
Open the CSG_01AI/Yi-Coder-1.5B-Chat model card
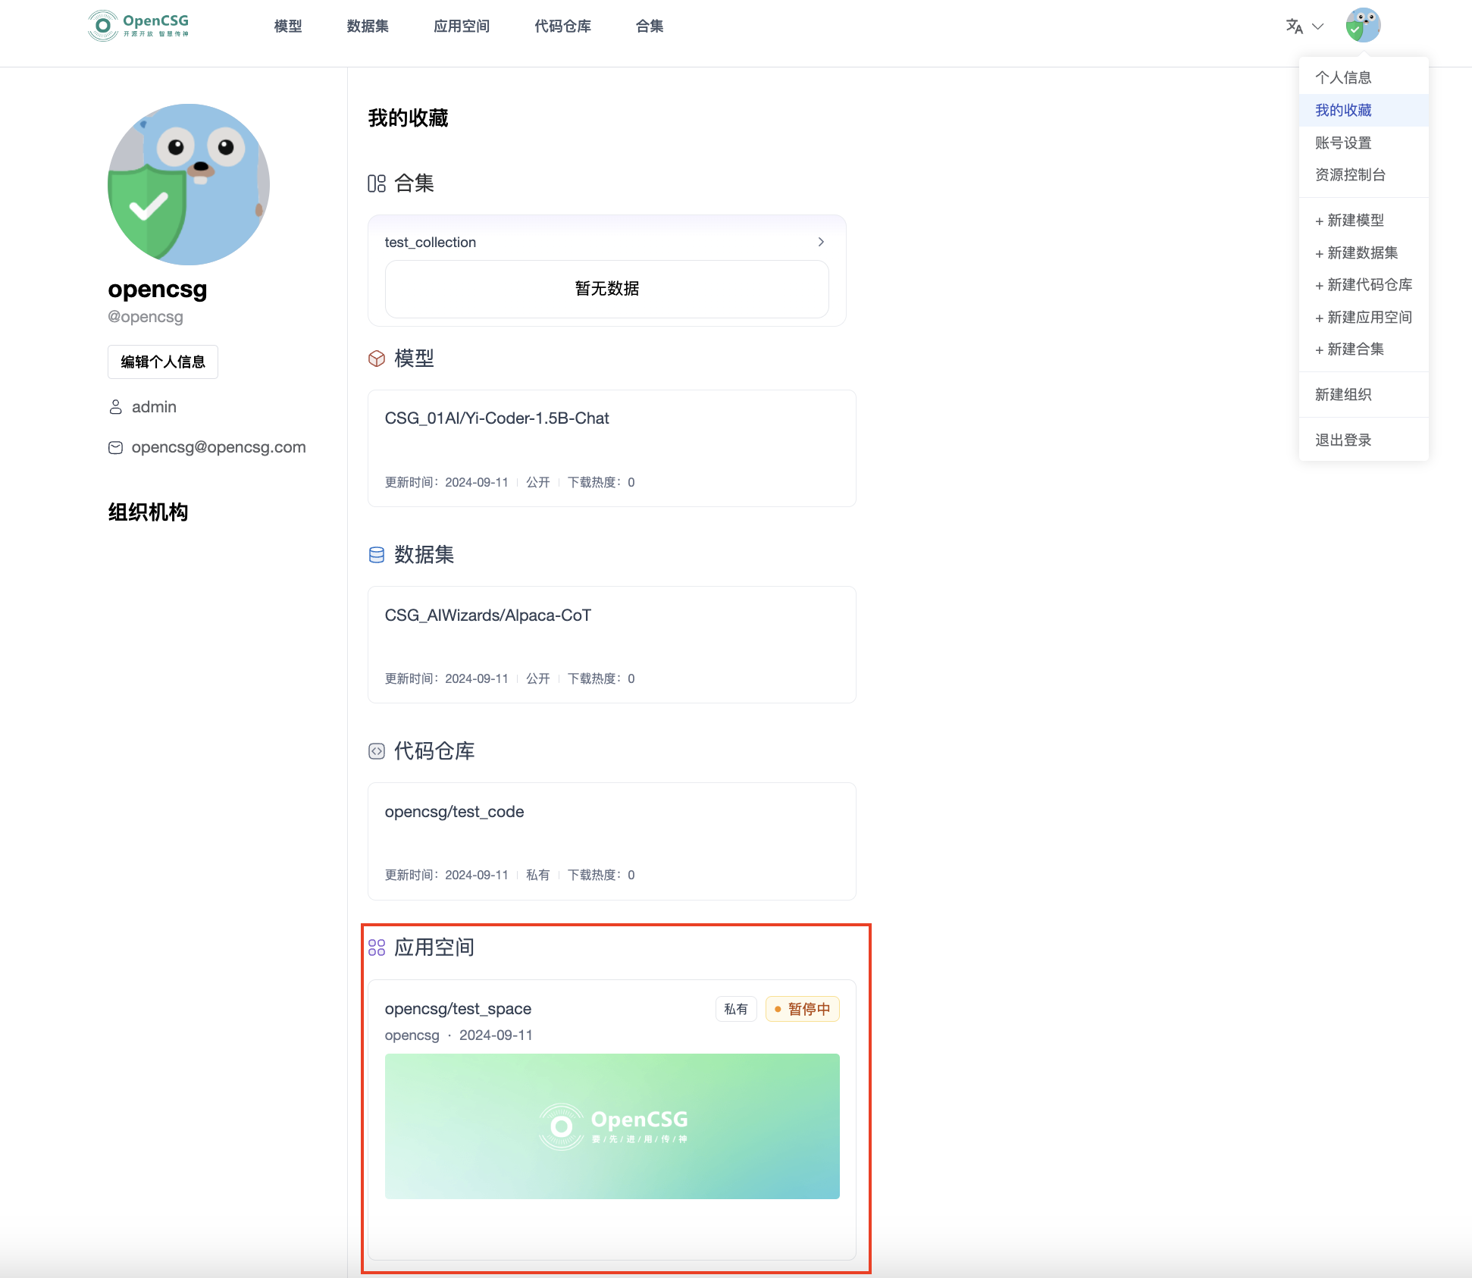611,448
